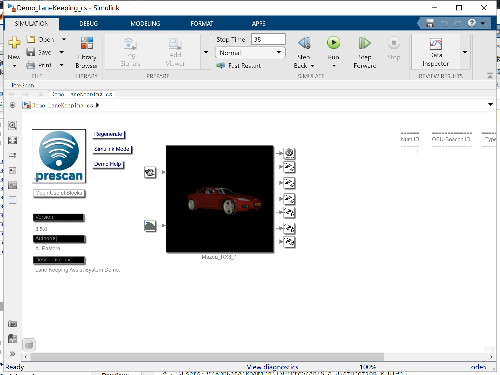The height and width of the screenshot is (375, 500).
Task: Print the model using the Print icon
Action: 31,65
